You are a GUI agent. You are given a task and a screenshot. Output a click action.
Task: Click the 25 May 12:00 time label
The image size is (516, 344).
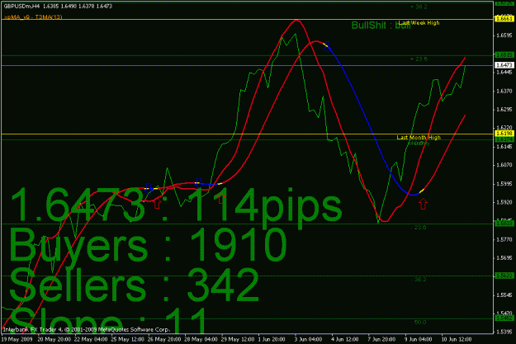[x=127, y=339]
